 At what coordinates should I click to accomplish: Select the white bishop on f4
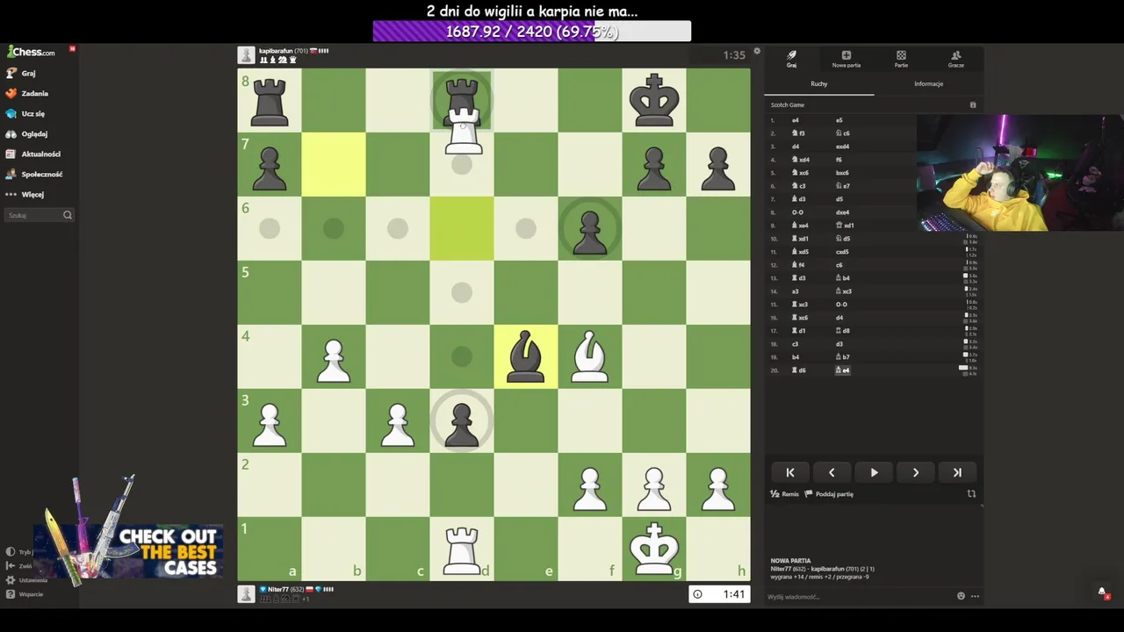click(x=589, y=356)
